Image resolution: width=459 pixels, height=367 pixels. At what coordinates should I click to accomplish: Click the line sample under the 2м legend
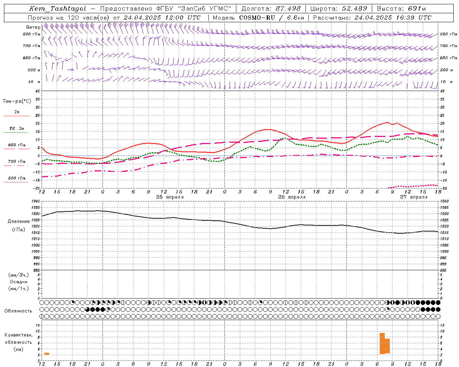click(x=16, y=116)
